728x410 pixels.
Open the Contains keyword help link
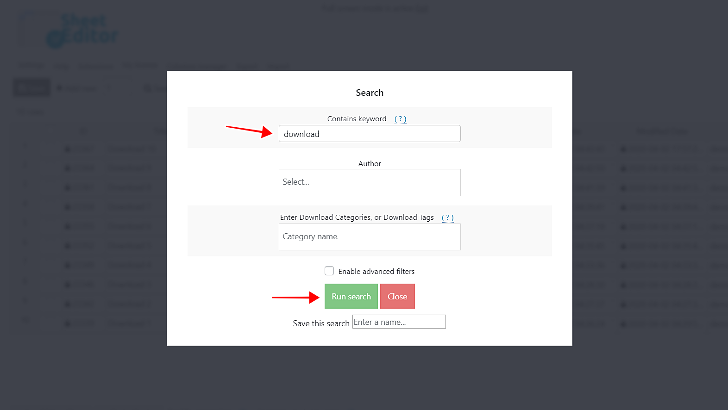point(400,119)
